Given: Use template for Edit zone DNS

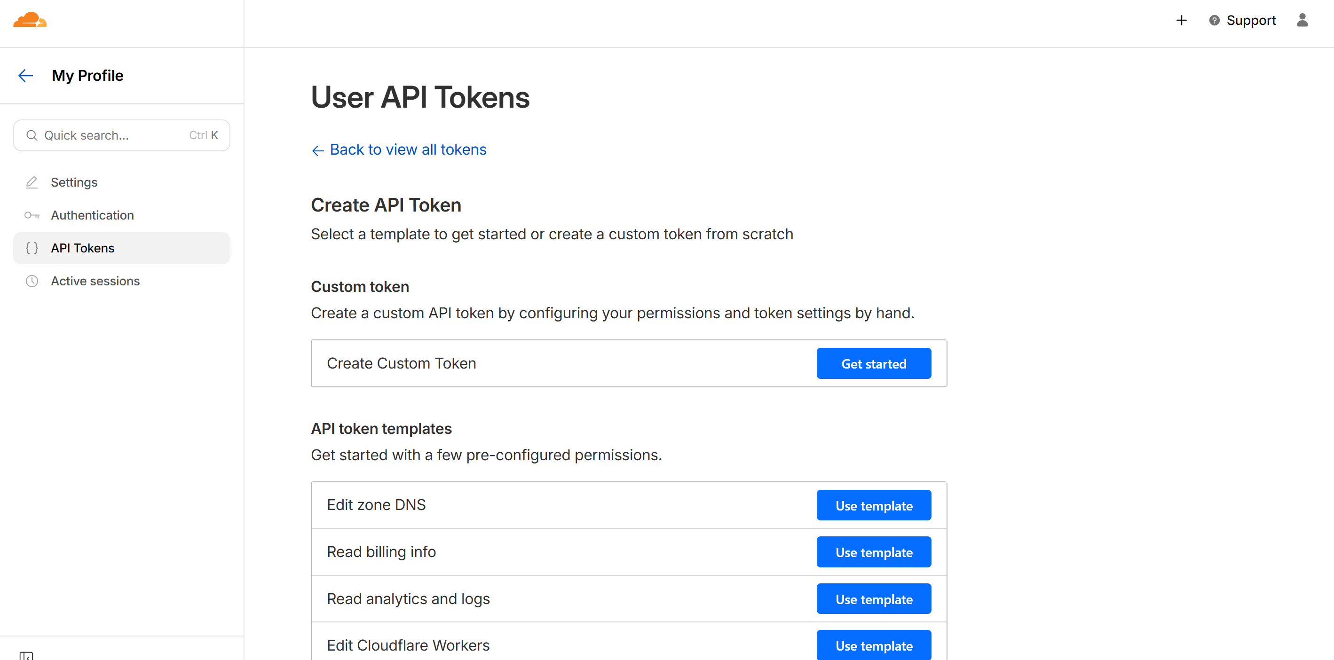Looking at the screenshot, I should pyautogui.click(x=874, y=505).
